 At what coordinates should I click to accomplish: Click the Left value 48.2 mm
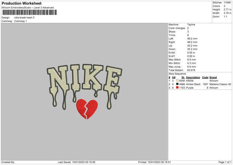[x=192, y=39]
